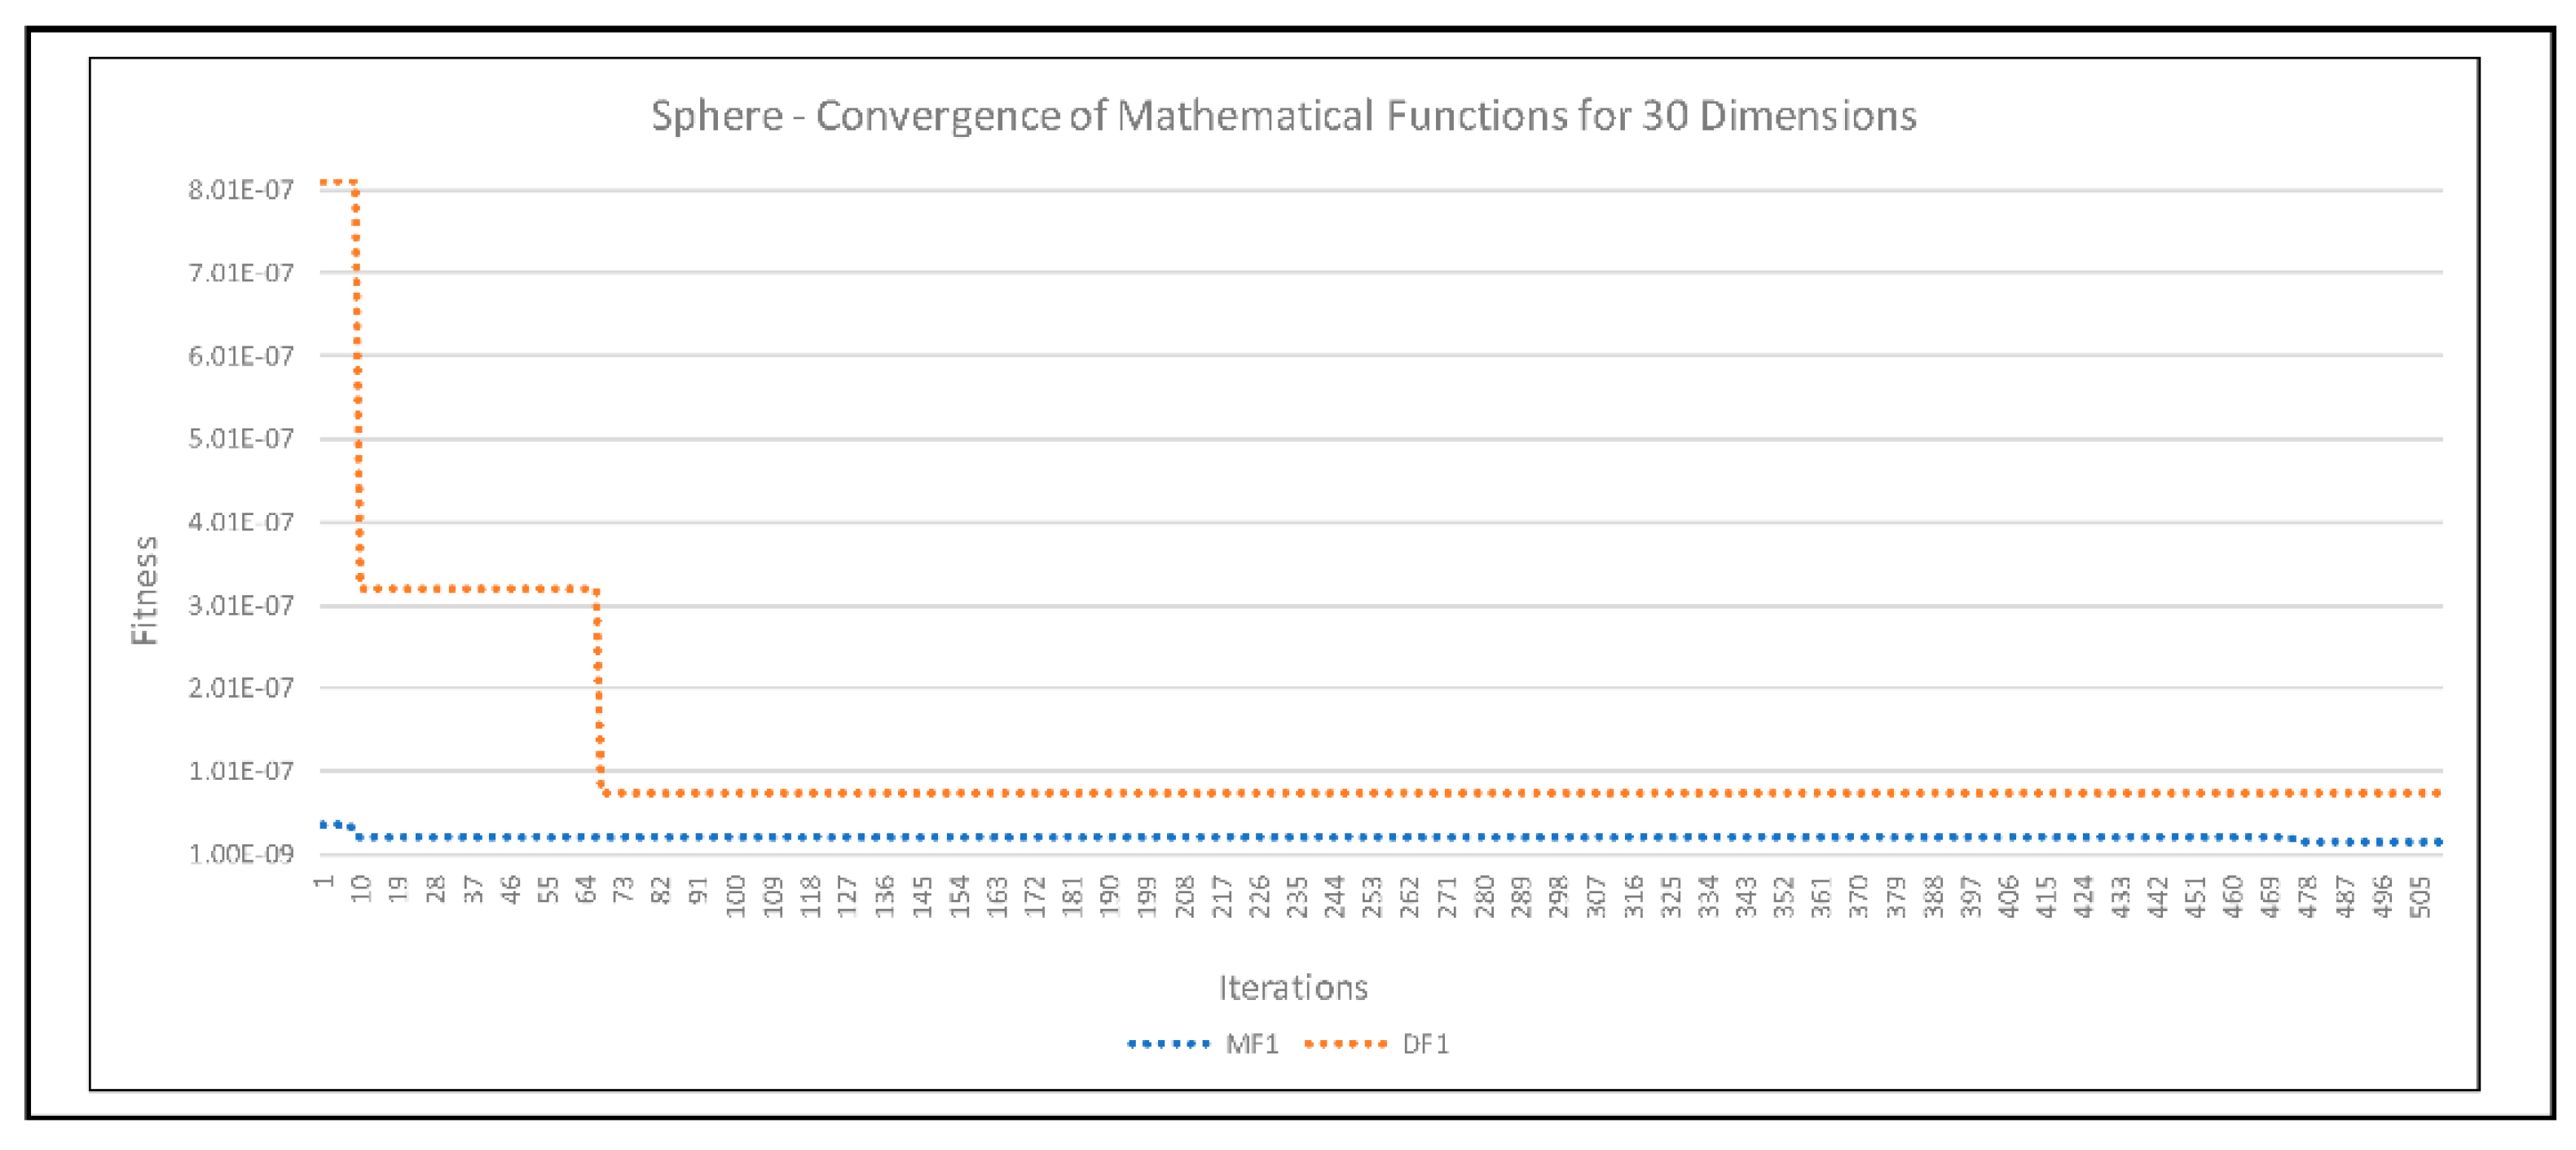Viewport: 2576px width, 1150px height.
Task: Click the 397 x-axis tick label
Action: point(1971,896)
